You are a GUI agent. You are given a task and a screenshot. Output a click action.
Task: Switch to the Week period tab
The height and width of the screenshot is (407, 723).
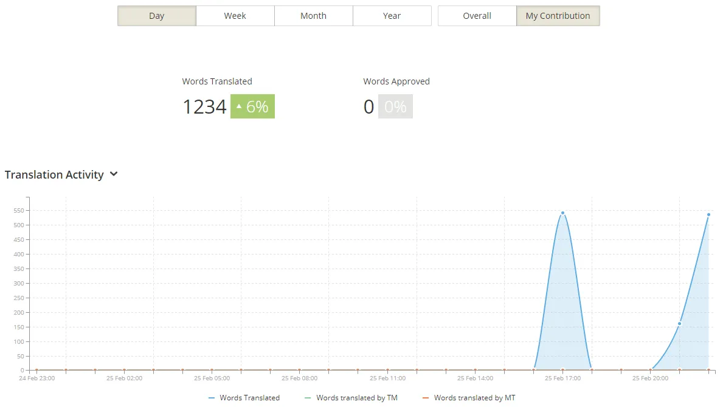tap(235, 16)
